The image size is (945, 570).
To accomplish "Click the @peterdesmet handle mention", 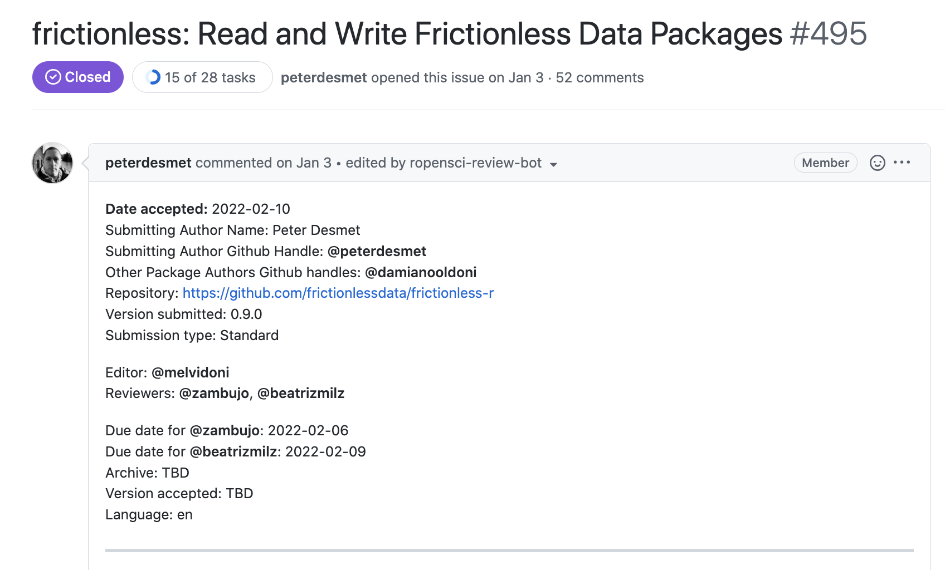I will [x=377, y=252].
